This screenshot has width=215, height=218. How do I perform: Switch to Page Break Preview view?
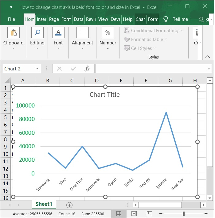[x=149, y=213]
